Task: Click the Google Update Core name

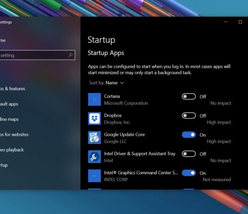Action: click(124, 134)
